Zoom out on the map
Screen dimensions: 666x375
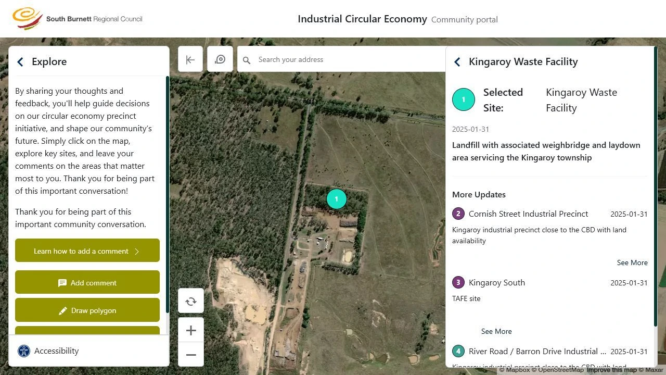191,355
